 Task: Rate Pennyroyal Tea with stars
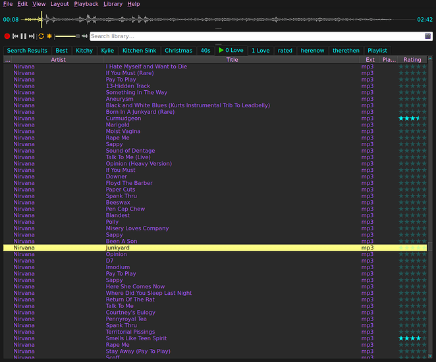coord(412,319)
